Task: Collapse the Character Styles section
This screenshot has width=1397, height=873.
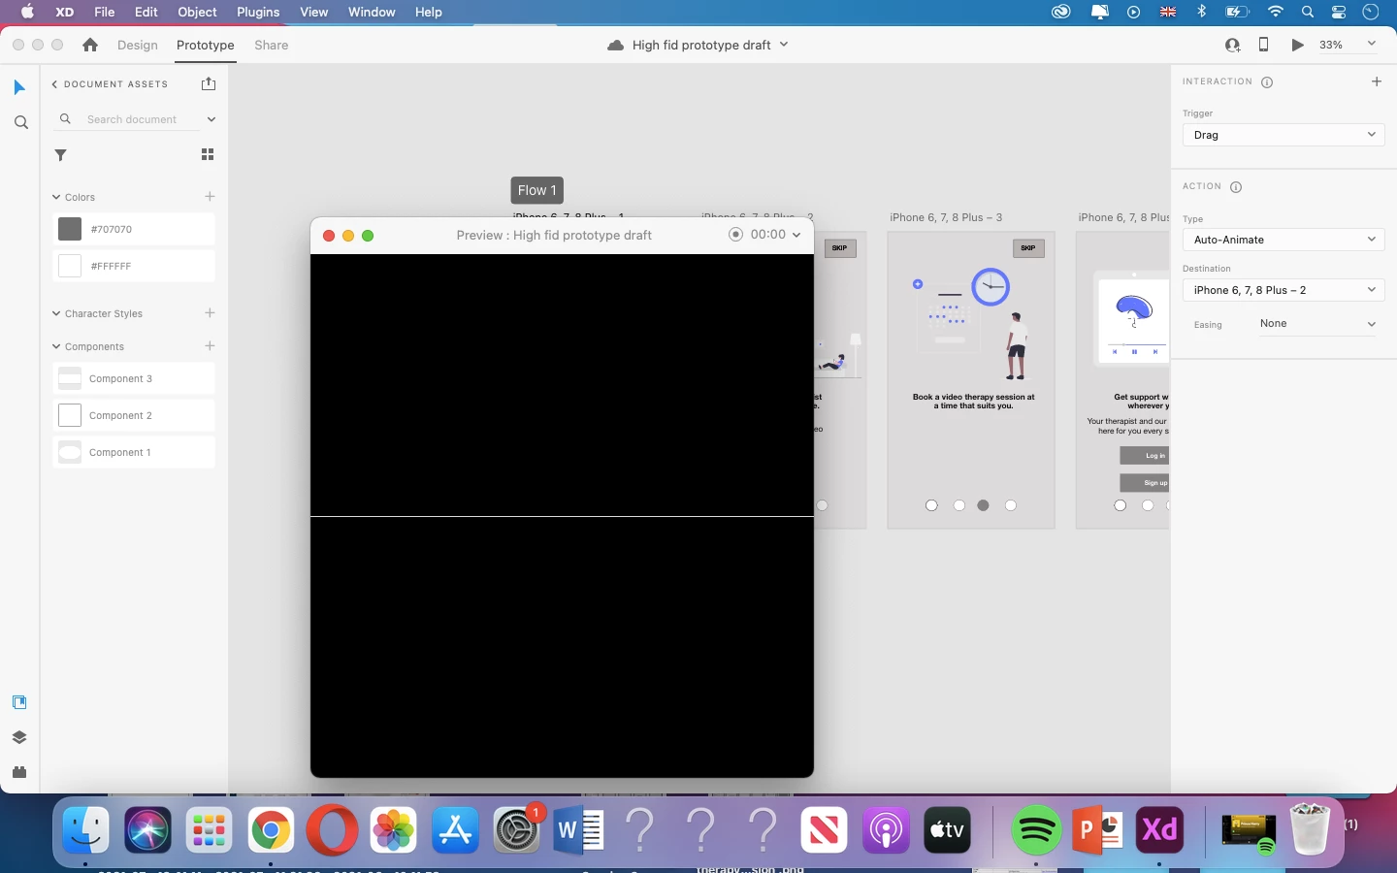Action: [56, 313]
